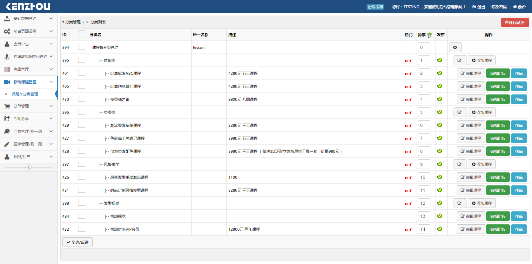Open the 订单管理 menu
Screen dimensions: 532x264
coord(28,106)
